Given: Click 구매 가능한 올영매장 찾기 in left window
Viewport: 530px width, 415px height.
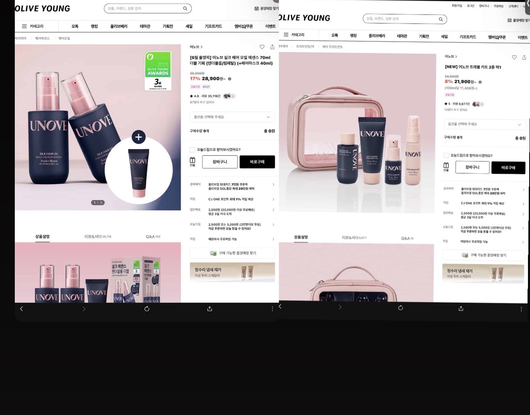Looking at the screenshot, I should [x=233, y=253].
